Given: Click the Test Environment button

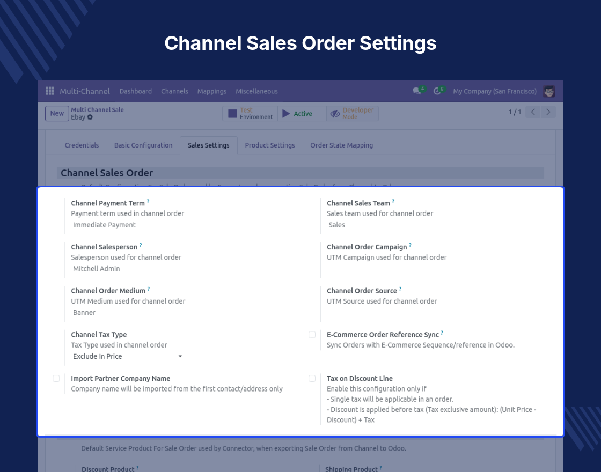Looking at the screenshot, I should pos(250,113).
